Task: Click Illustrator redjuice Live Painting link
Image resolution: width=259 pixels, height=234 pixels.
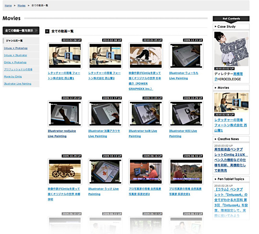Action: (62, 134)
